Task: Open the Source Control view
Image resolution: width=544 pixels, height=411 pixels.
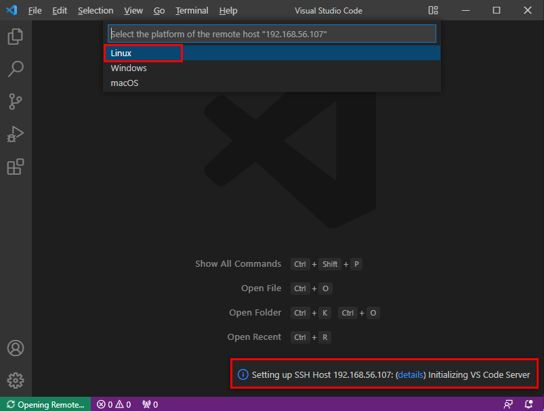Action: [x=16, y=102]
